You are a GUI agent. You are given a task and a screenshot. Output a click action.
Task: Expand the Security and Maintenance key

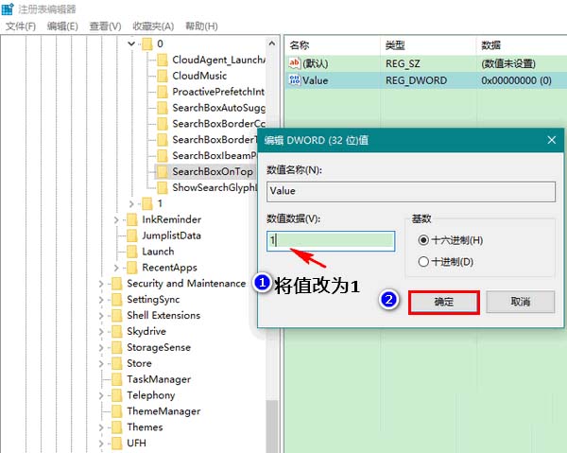tap(101, 284)
